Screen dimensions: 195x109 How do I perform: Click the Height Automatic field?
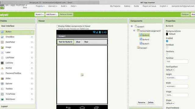coord(177,78)
